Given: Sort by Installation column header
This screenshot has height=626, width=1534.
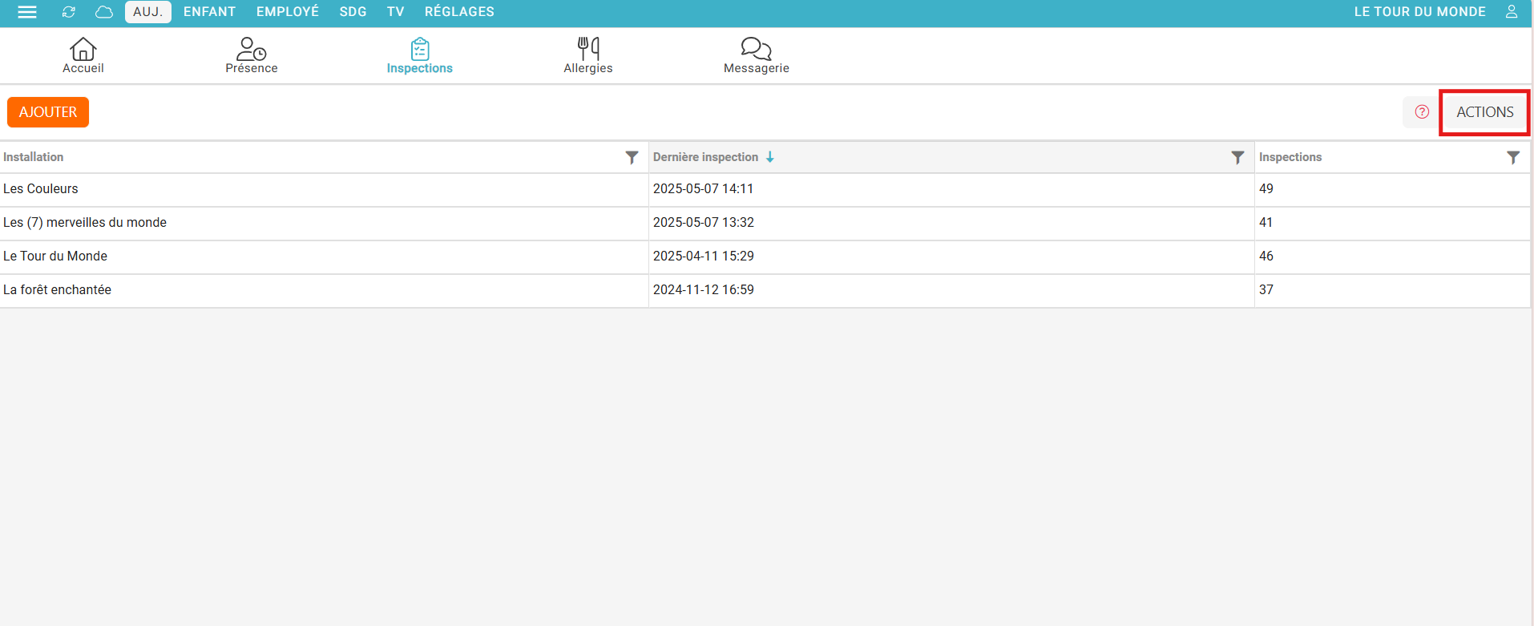Looking at the screenshot, I should [34, 157].
